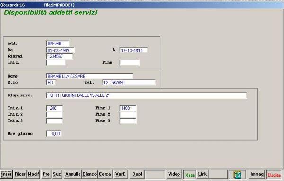Click the Iniz.1 field with 1200
The image size is (284, 181).
pyautogui.click(x=54, y=108)
